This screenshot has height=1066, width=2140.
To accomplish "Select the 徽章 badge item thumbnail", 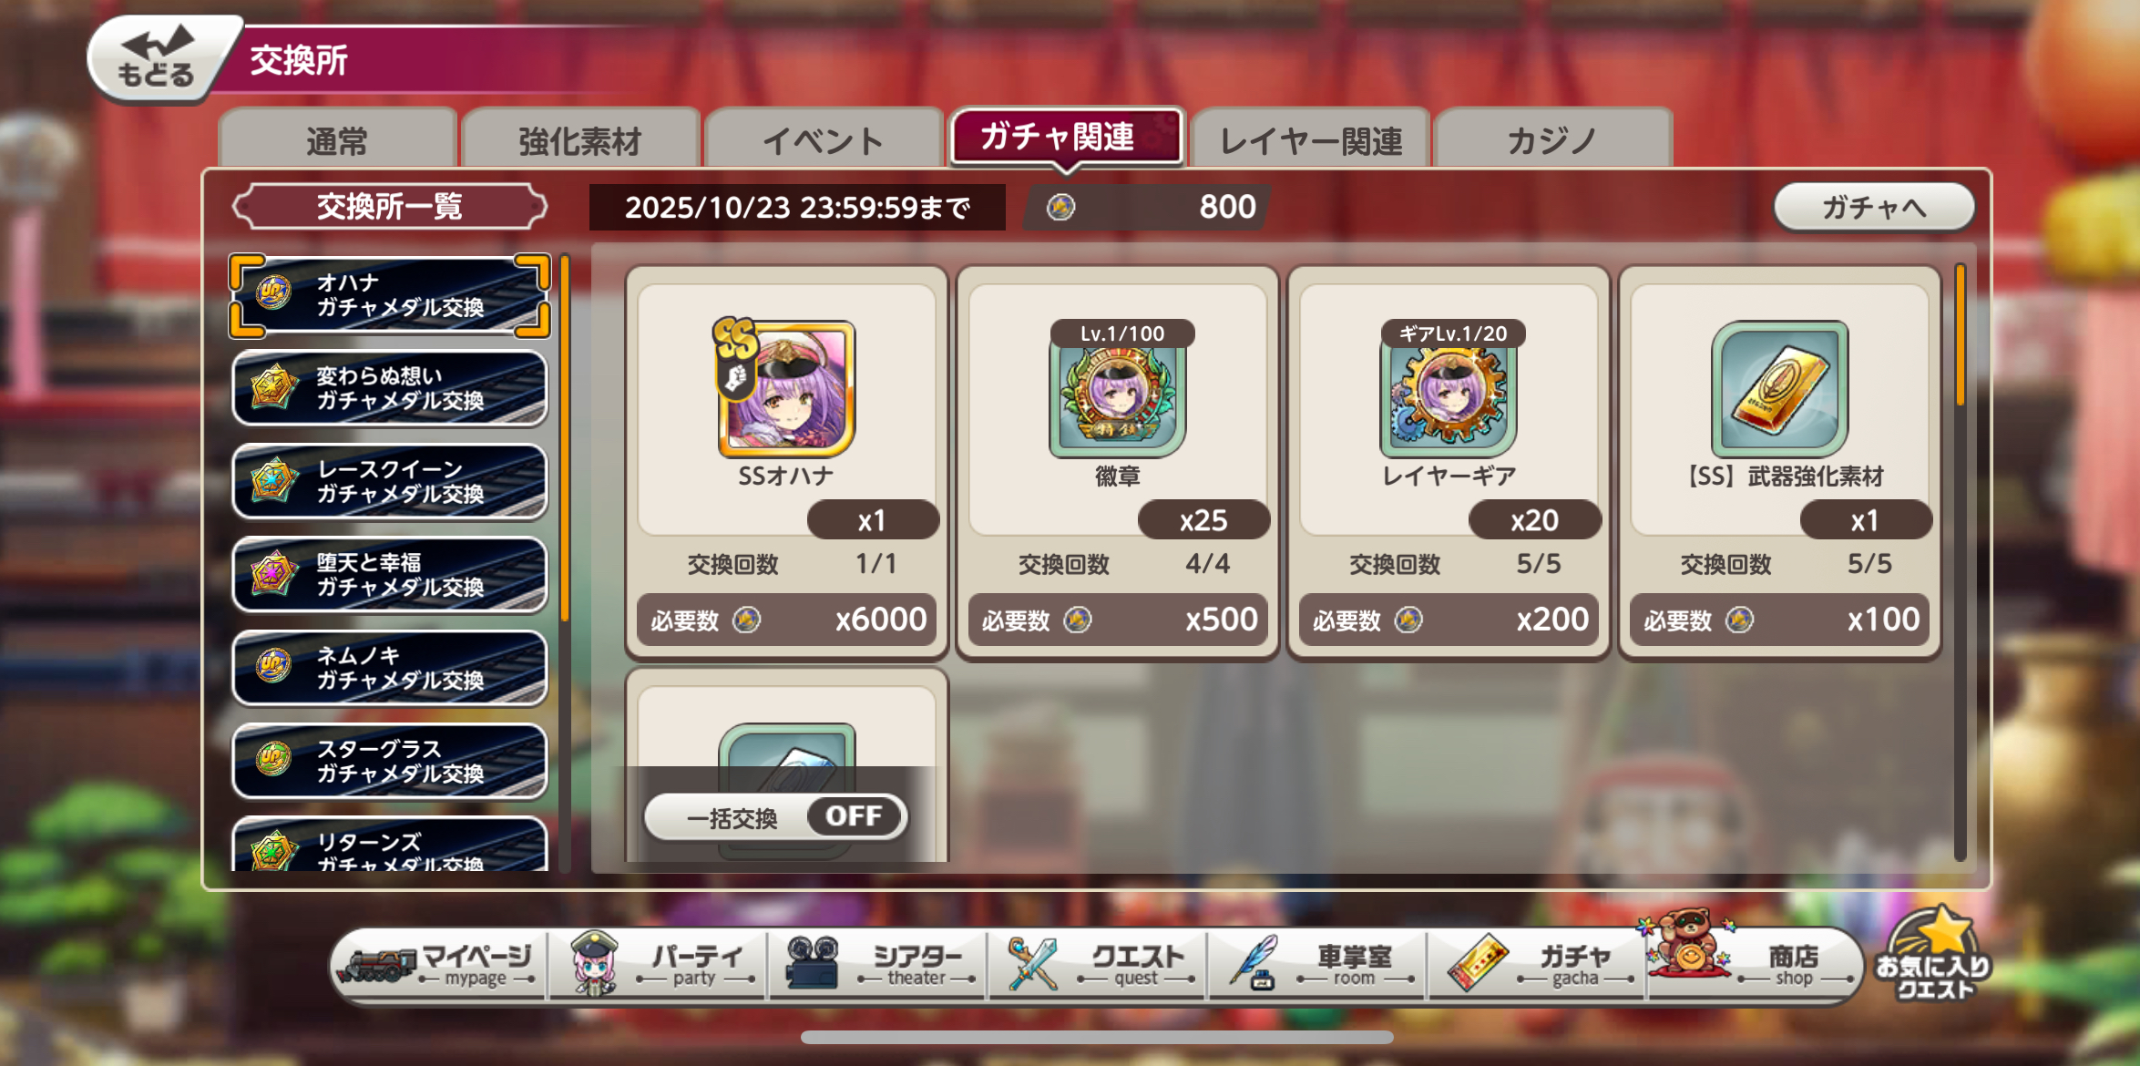I will (1117, 390).
